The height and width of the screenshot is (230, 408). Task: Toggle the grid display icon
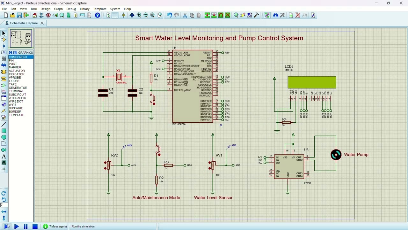point(115,15)
